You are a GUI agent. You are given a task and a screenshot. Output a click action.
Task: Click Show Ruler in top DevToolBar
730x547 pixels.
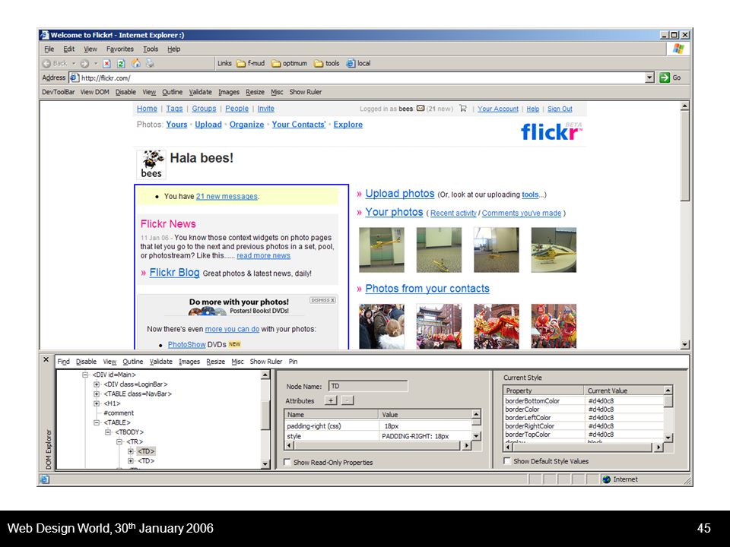tap(306, 92)
